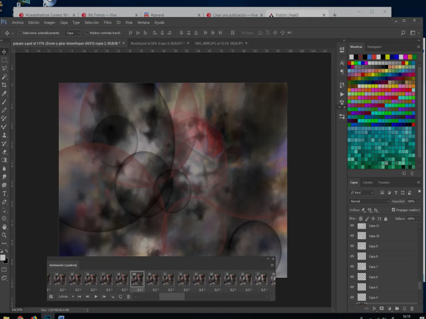Step to next animation frame
This screenshot has height=319, width=426.
tap(104, 297)
